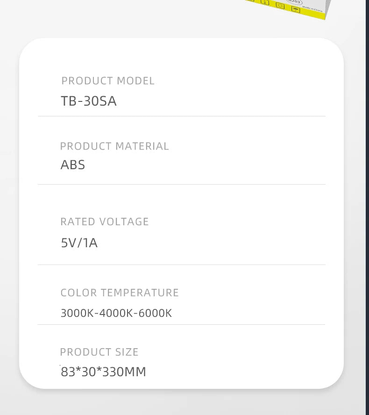This screenshot has width=369, height=415.
Task: Select the 3000K-4000K-6000K value text
Action: pos(116,313)
